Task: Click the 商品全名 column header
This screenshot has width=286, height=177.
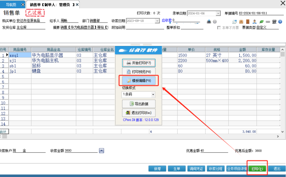Action: [x=54, y=50]
